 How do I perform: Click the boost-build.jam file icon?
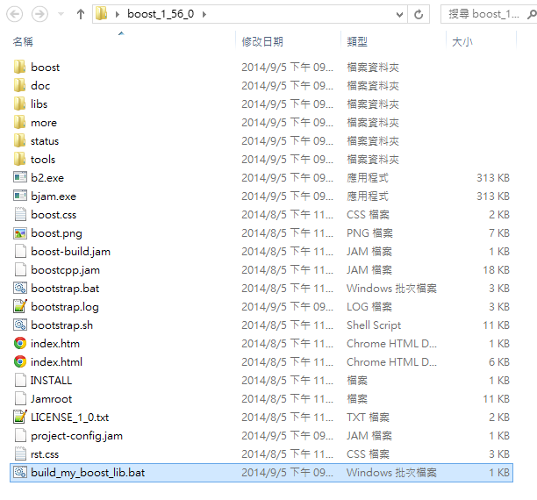[x=20, y=252]
